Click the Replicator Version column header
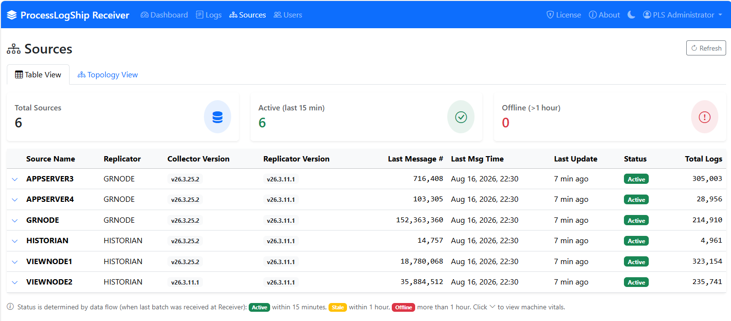This screenshot has height=321, width=731. [x=296, y=159]
